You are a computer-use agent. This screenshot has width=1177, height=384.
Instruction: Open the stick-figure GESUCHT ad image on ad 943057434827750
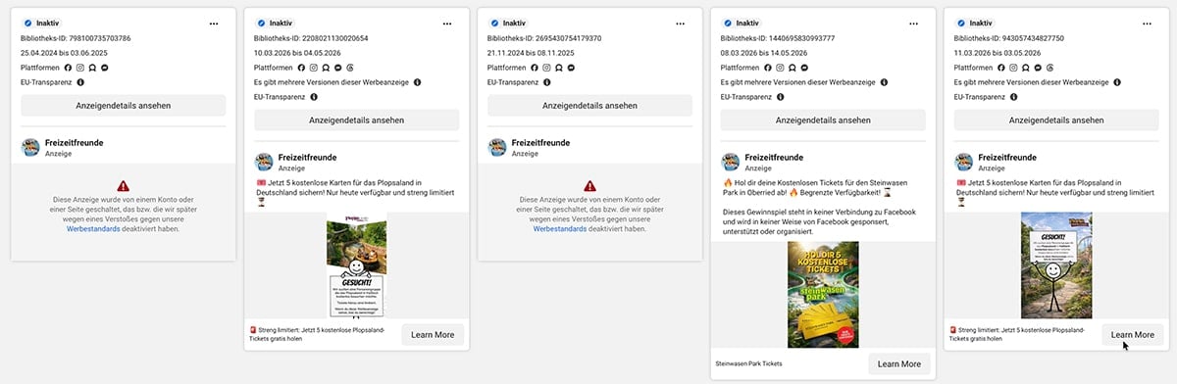(x=1056, y=265)
